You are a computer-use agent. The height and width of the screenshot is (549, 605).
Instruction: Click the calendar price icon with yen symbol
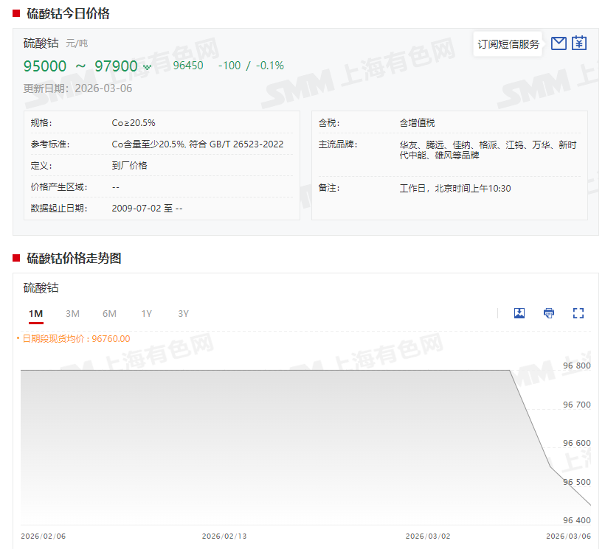pos(579,43)
